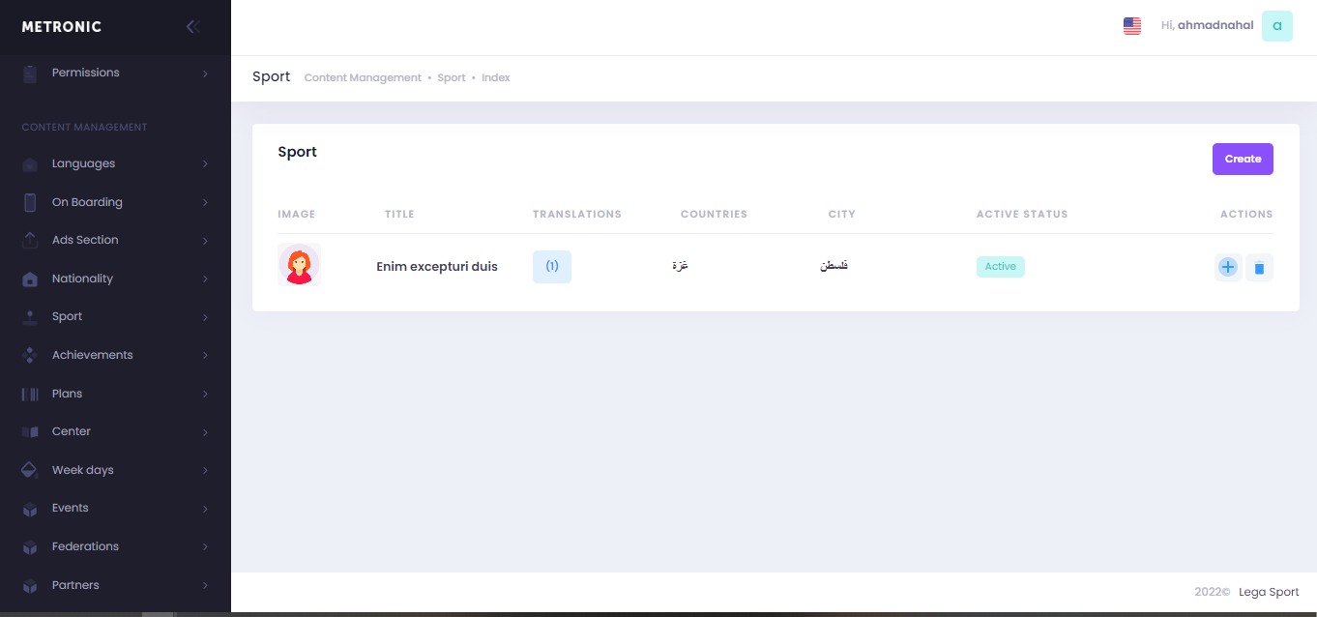Click the sport row avatar thumbnail
This screenshot has width=1317, height=617.
click(299, 265)
